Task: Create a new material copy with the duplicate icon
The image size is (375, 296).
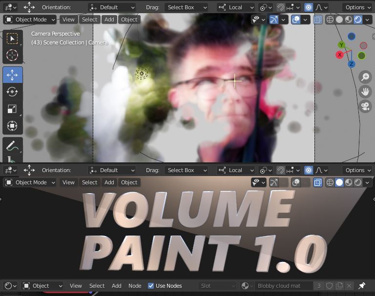Action: [x=339, y=286]
